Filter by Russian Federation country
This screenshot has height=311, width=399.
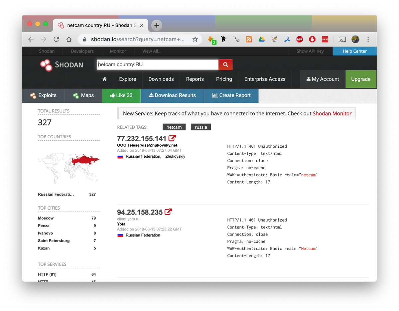click(56, 194)
